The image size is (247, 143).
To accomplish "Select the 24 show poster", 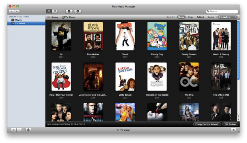I will pyautogui.click(x=61, y=36).
